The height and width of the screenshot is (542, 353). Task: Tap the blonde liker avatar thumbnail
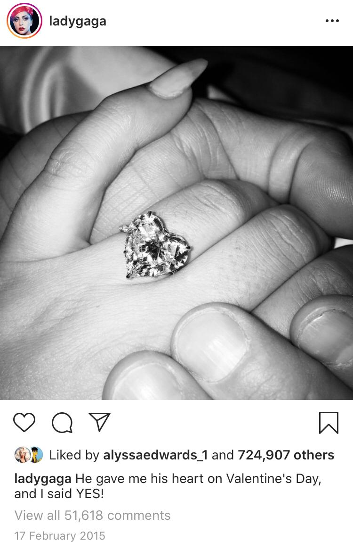click(22, 455)
